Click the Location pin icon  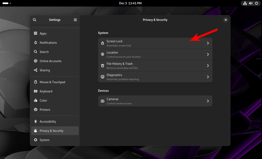pos(102,54)
